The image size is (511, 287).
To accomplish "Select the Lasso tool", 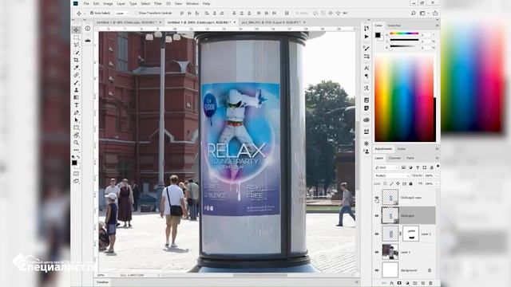I will pyautogui.click(x=77, y=45).
